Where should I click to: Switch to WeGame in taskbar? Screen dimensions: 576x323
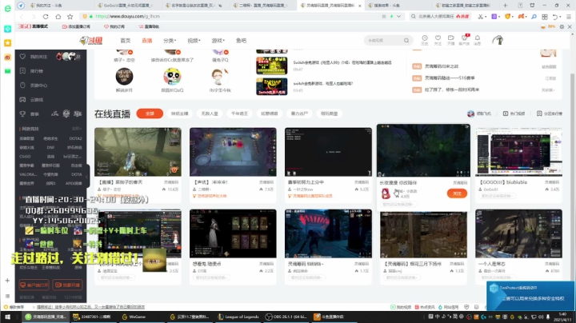[134, 317]
